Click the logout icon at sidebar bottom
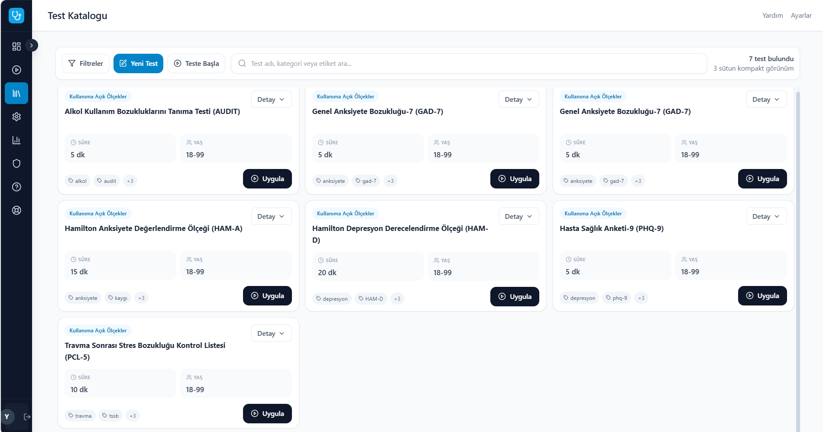The height and width of the screenshot is (432, 823). click(x=27, y=417)
